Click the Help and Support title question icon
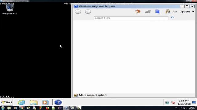The height and width of the screenshot is (110, 197). point(76,6)
